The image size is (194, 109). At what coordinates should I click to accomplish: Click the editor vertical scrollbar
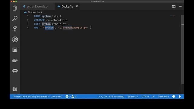182,49
